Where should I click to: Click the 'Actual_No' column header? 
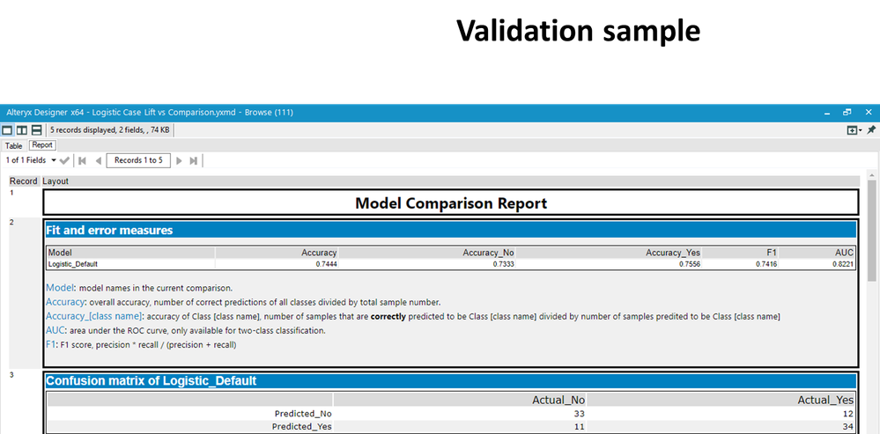click(558, 400)
